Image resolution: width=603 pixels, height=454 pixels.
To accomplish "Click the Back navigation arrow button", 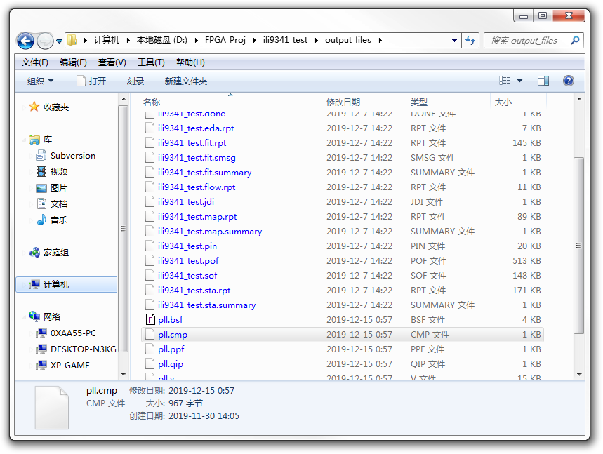I will [25, 41].
